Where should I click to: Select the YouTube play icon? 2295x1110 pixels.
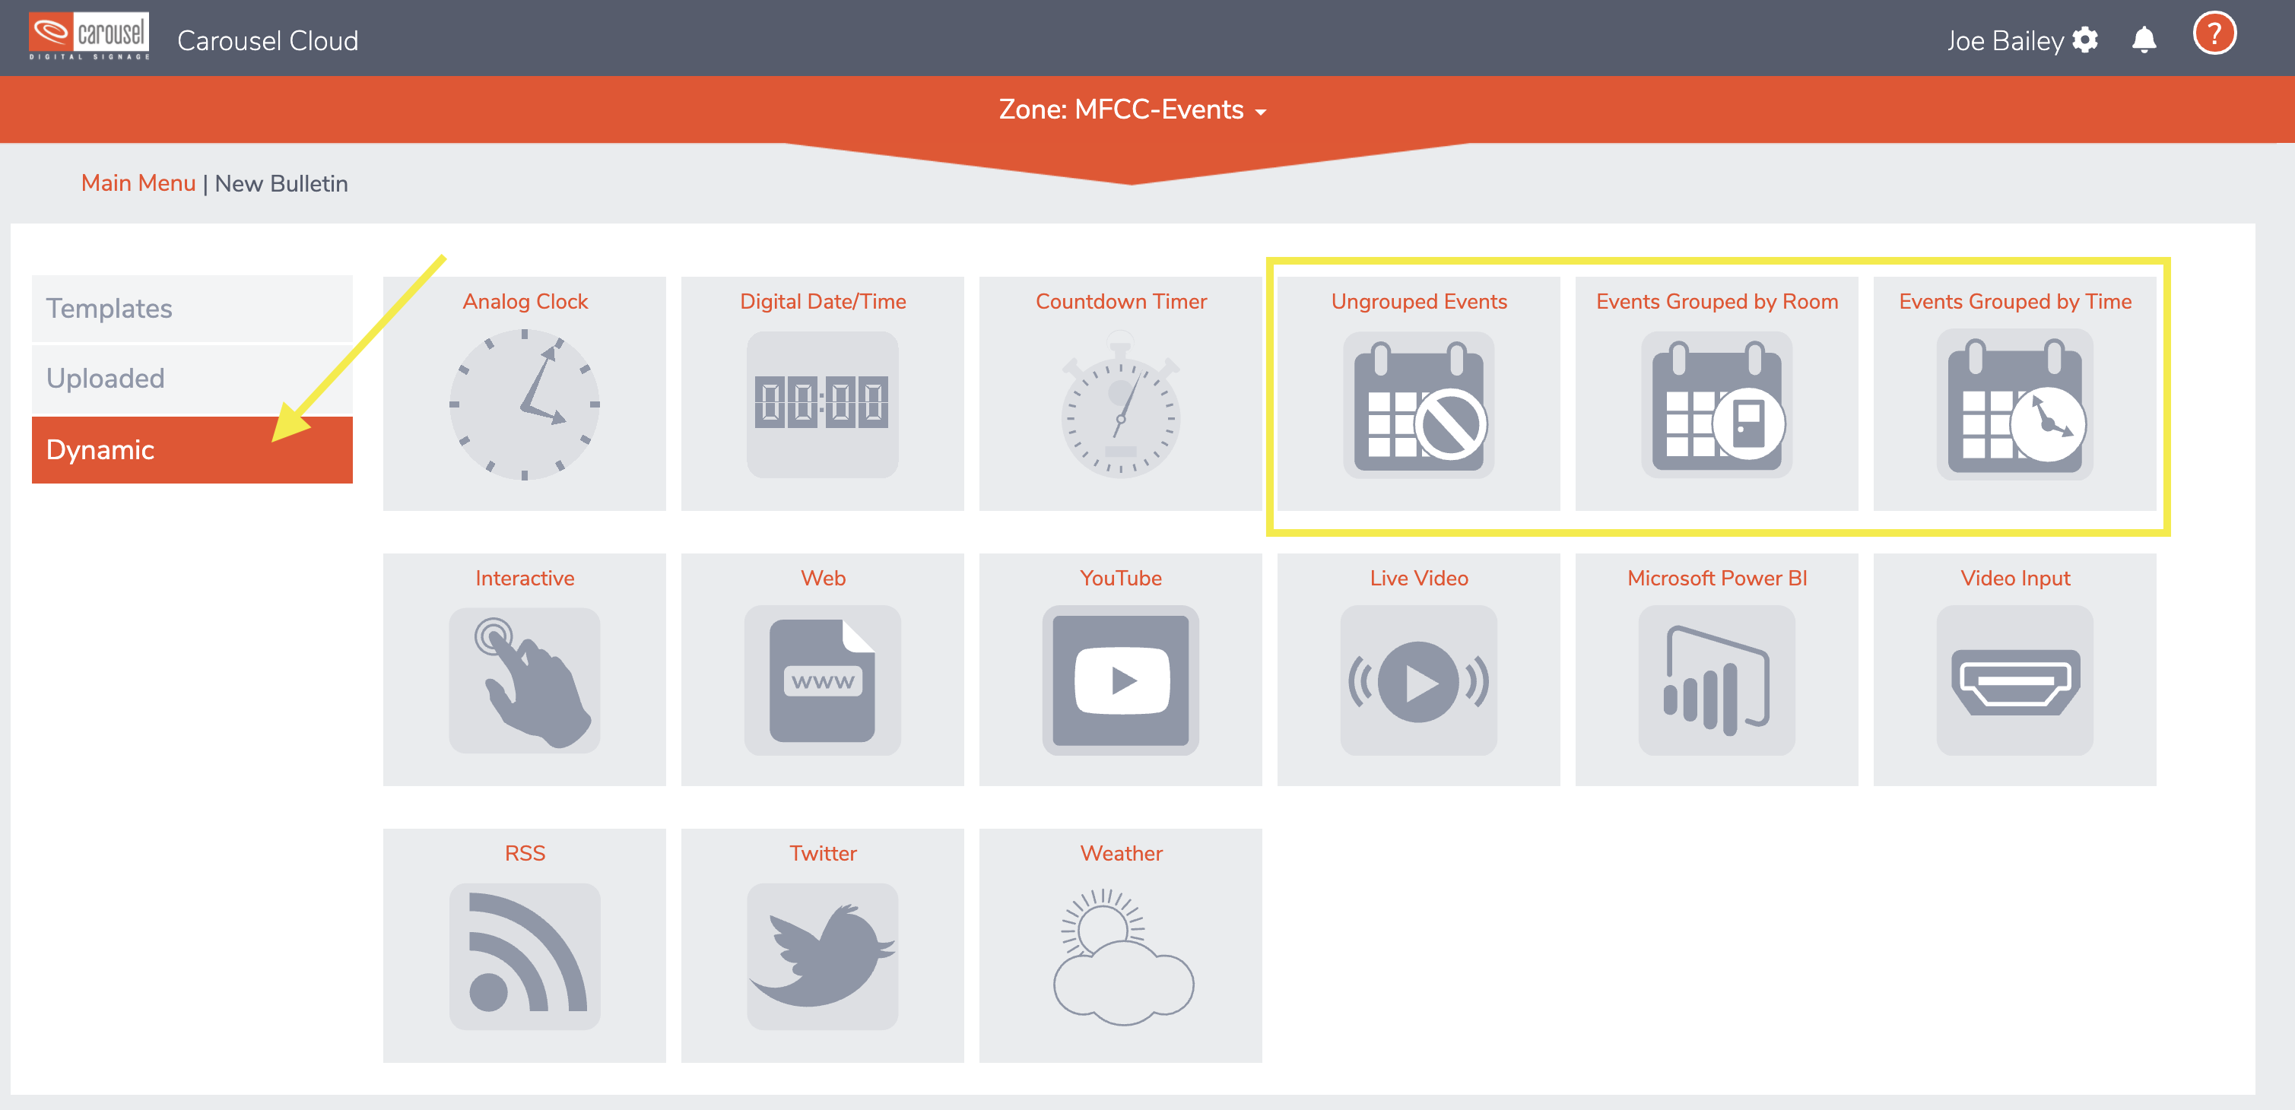1120,680
